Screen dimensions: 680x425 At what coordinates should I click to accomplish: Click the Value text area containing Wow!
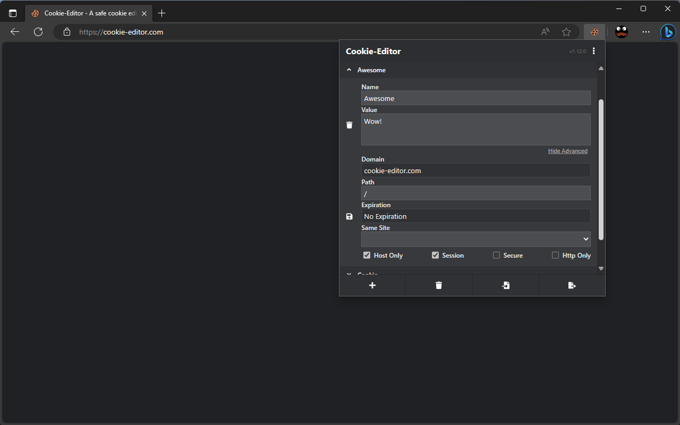pyautogui.click(x=476, y=129)
